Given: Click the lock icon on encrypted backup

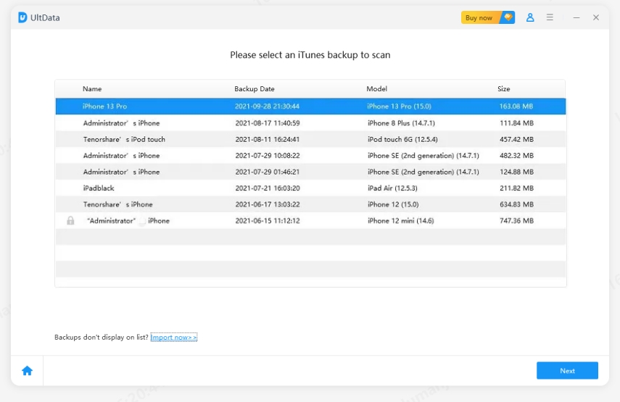Looking at the screenshot, I should point(70,221).
